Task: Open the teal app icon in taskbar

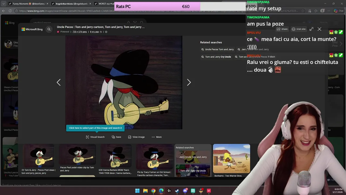Action: click(x=193, y=191)
